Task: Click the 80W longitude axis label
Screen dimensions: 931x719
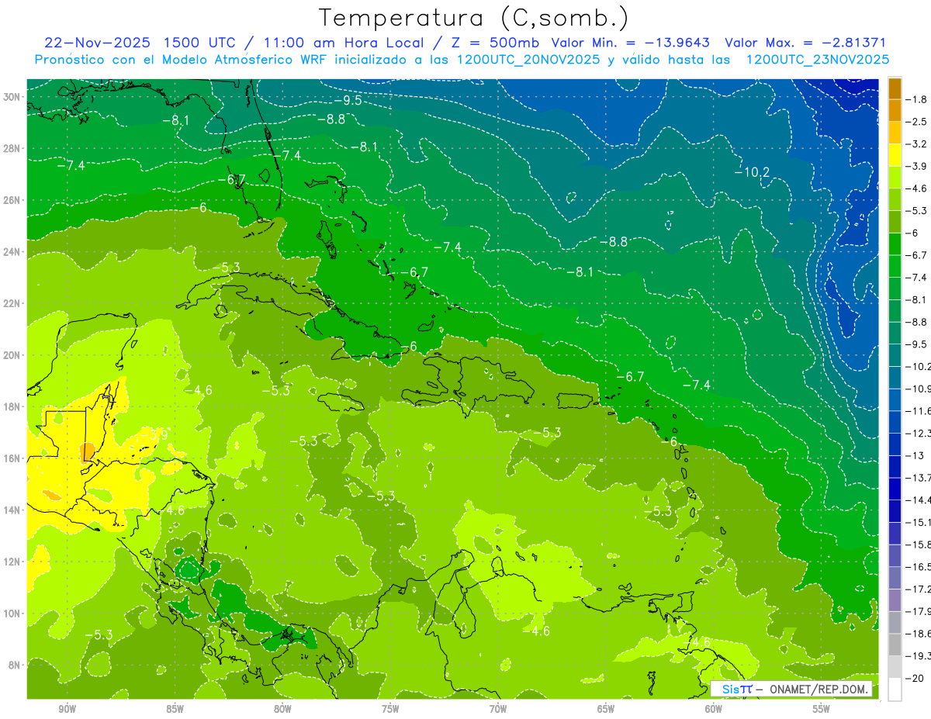Action: point(282,710)
